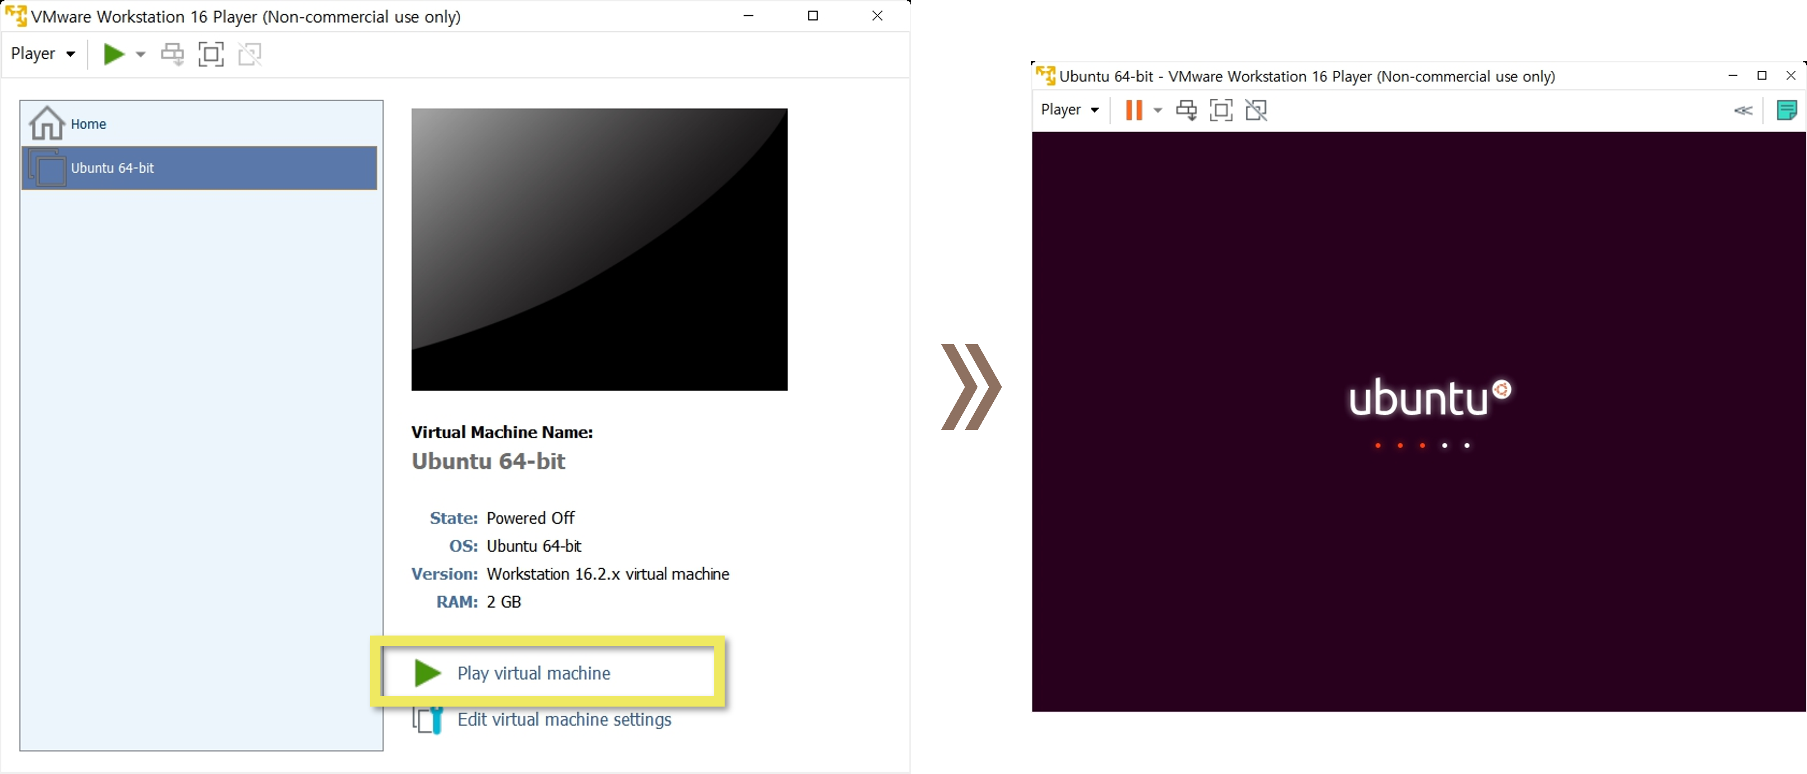Click wrench icon beside Edit settings
Image resolution: width=1807 pixels, height=774 pixels.
[428, 720]
